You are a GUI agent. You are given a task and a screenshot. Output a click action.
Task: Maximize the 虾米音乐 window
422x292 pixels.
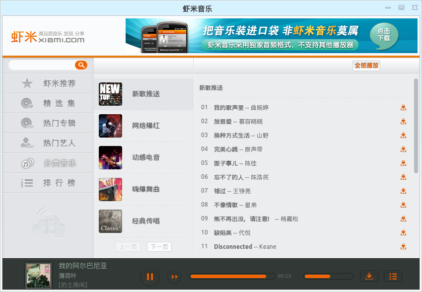[401, 8]
